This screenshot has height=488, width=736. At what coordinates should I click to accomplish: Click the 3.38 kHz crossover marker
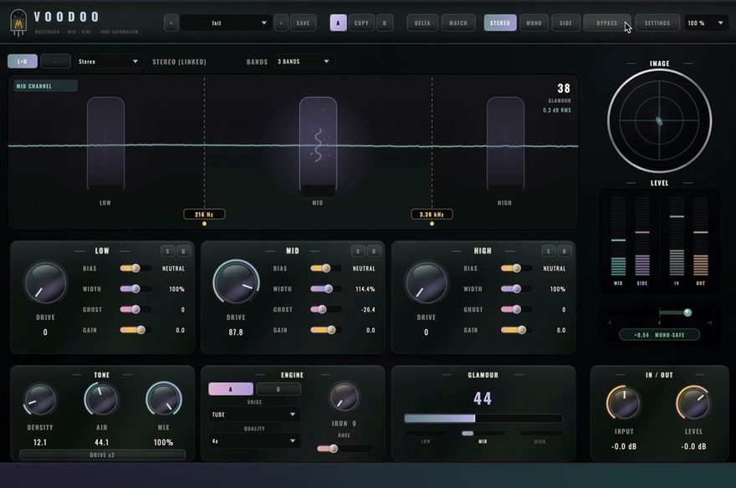(x=432, y=214)
